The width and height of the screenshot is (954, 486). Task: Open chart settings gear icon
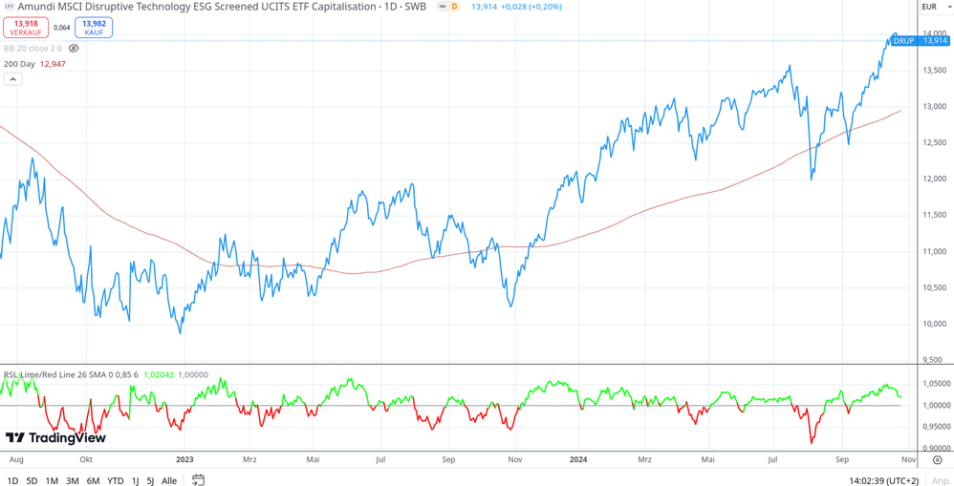938,460
